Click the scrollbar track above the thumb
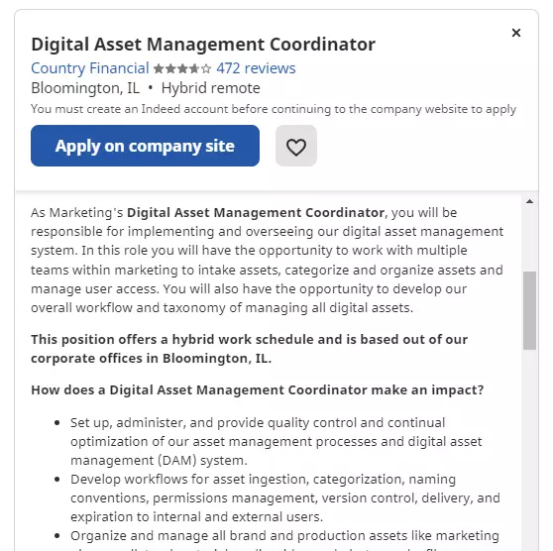This screenshot has width=553, height=551. click(x=529, y=239)
